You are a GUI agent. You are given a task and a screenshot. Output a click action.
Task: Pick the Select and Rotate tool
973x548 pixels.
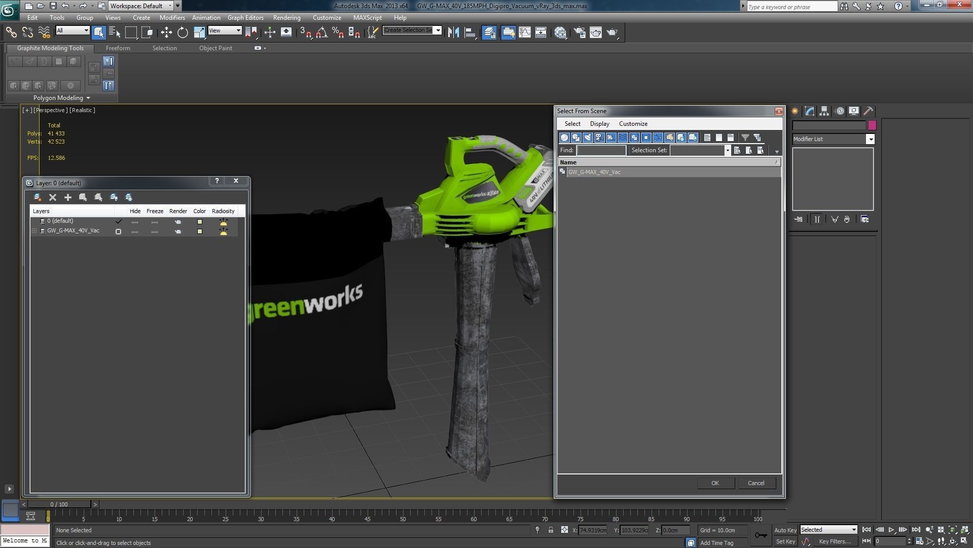click(183, 32)
